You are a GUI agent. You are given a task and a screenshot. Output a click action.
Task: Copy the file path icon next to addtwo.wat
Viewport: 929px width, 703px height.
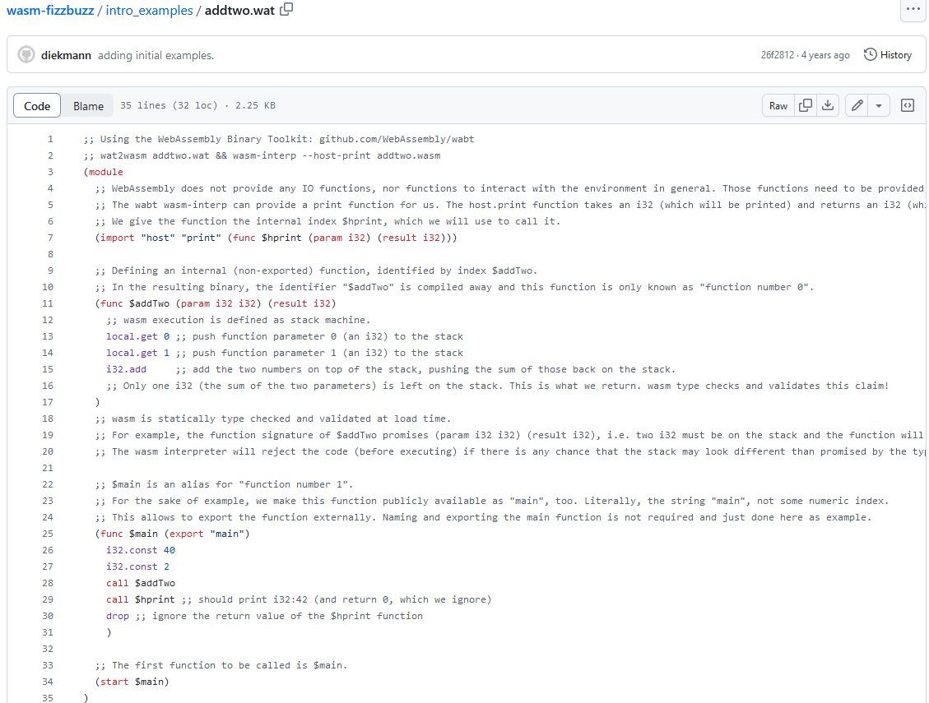click(286, 10)
